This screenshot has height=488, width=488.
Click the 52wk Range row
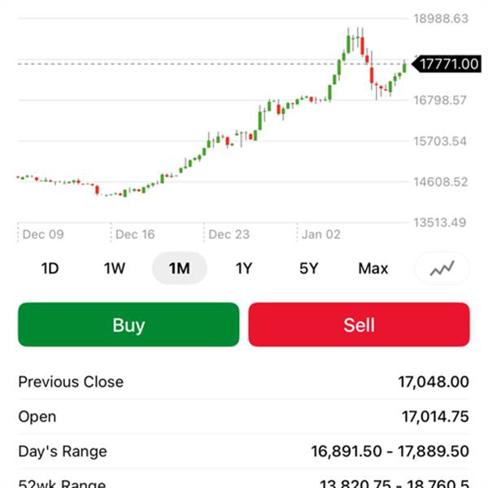pos(244,482)
